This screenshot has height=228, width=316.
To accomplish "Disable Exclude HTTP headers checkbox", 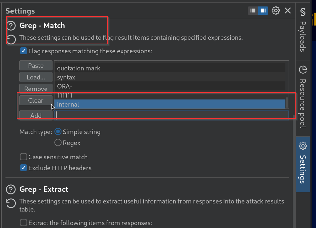I will coord(23,168).
